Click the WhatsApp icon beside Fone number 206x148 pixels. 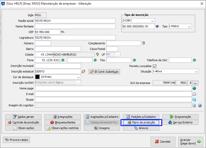click(63, 60)
